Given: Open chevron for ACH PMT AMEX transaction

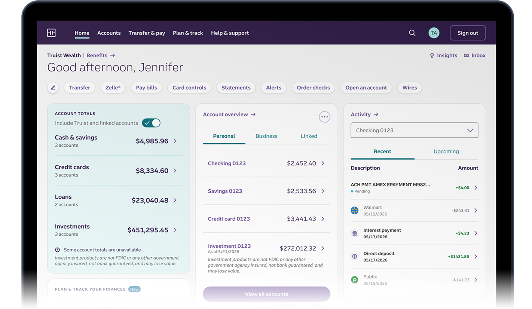Looking at the screenshot, I should pyautogui.click(x=476, y=188).
